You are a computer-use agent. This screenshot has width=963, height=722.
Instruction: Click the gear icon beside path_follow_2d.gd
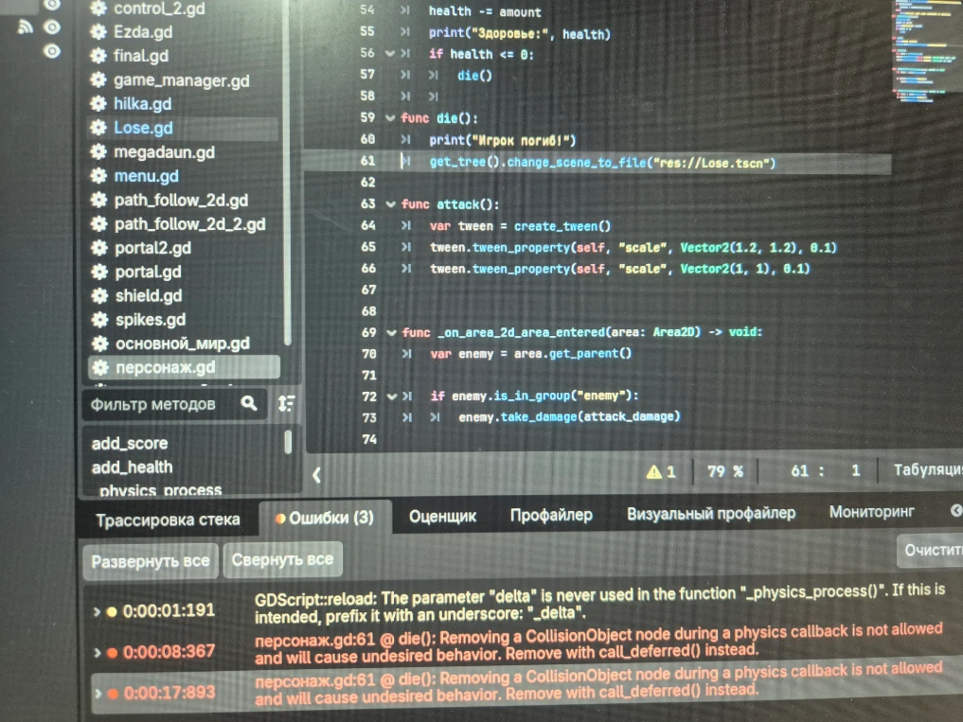tap(98, 200)
